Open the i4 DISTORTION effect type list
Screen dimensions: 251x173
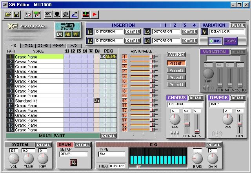166,41
